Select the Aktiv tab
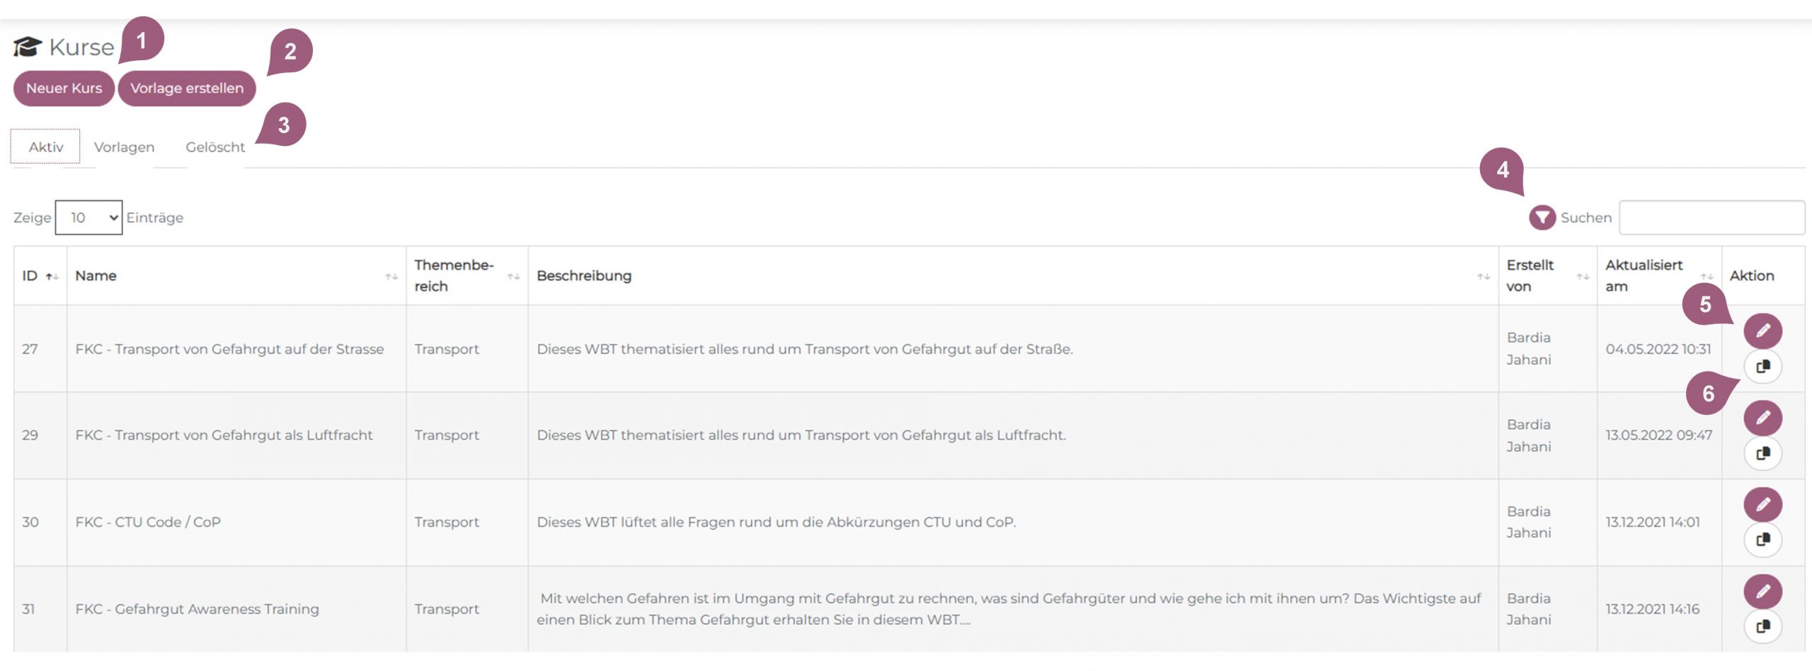The height and width of the screenshot is (671, 1812). pos(46,147)
